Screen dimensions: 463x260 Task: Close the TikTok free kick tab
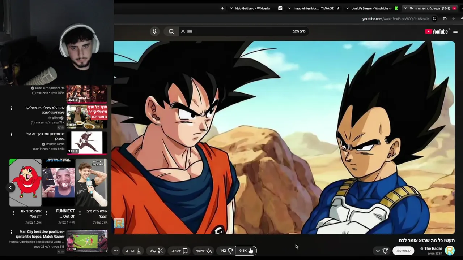pyautogui.click(x=289, y=8)
